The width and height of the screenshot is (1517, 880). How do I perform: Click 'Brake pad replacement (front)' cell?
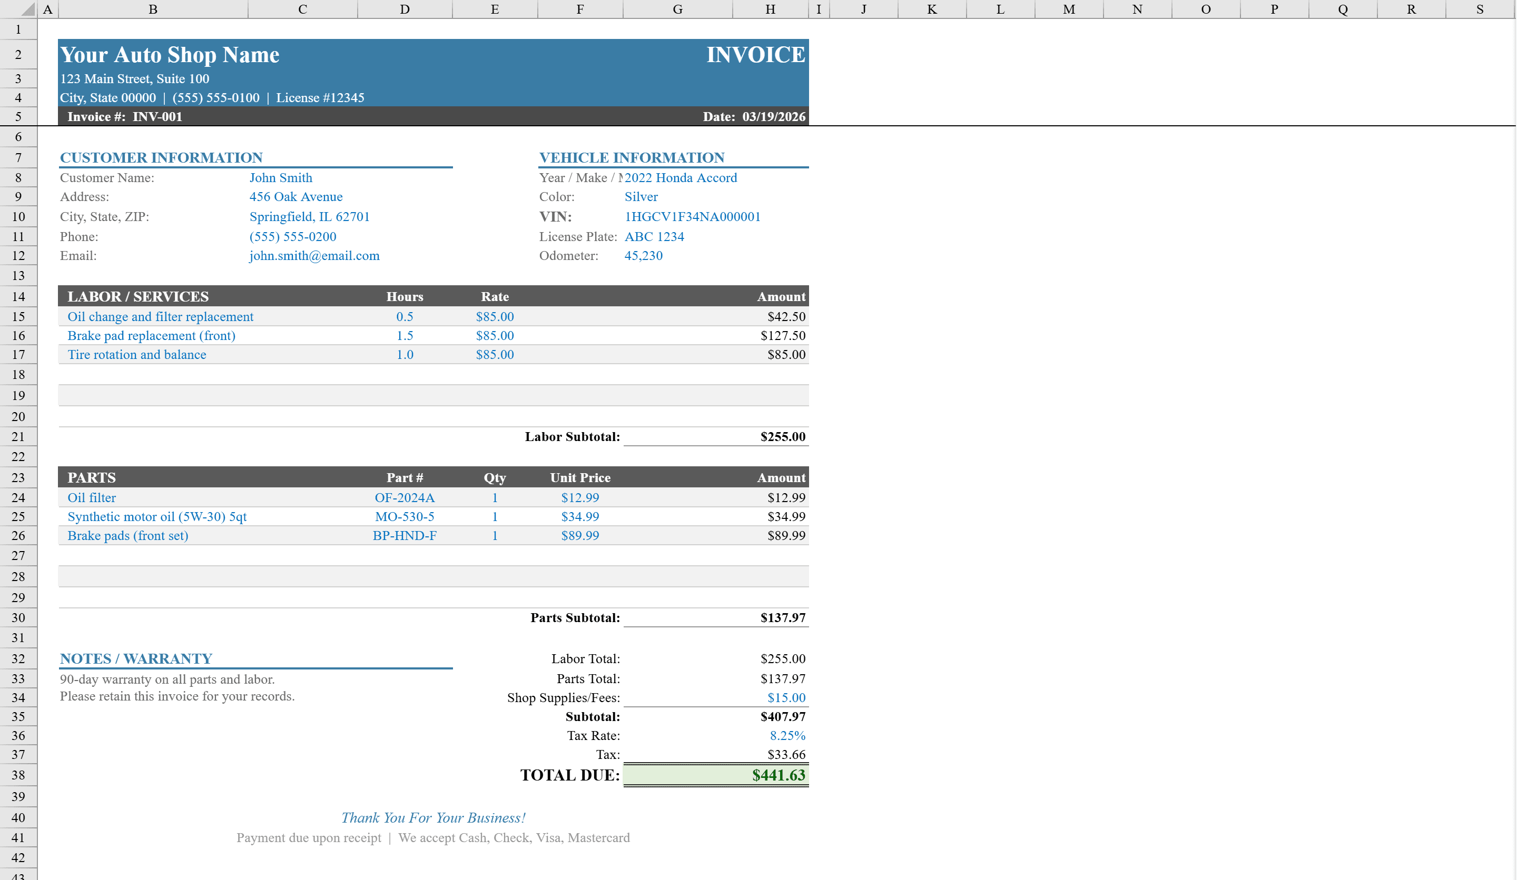pyautogui.click(x=151, y=336)
